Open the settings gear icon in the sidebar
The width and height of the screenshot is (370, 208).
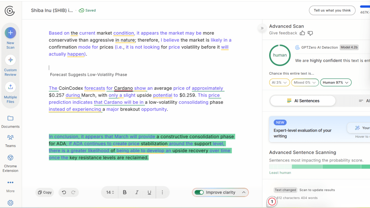point(10,203)
